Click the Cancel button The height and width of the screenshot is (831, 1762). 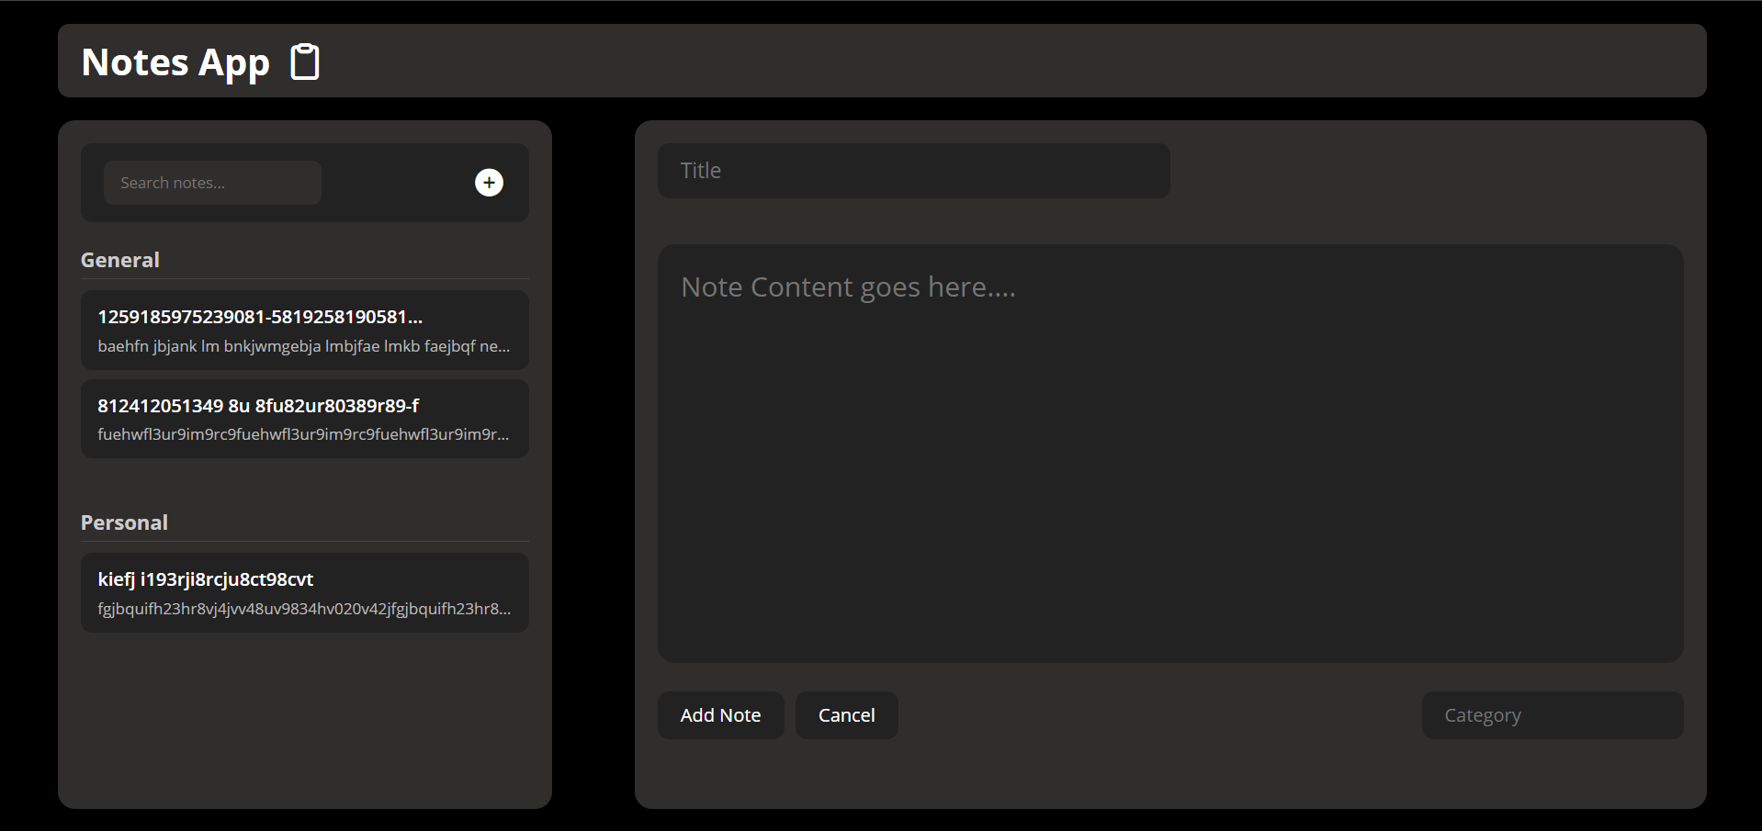pos(846,715)
